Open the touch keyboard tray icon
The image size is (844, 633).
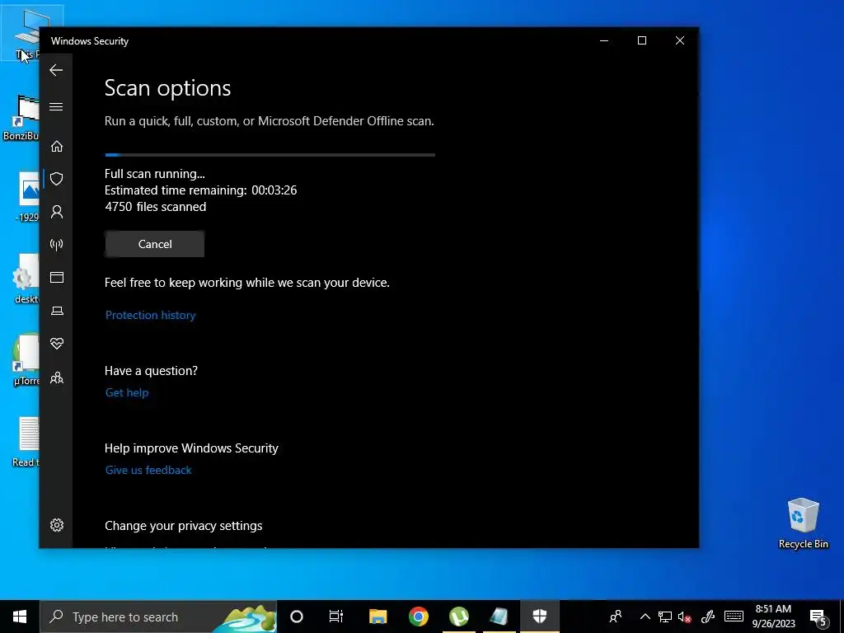click(x=734, y=617)
